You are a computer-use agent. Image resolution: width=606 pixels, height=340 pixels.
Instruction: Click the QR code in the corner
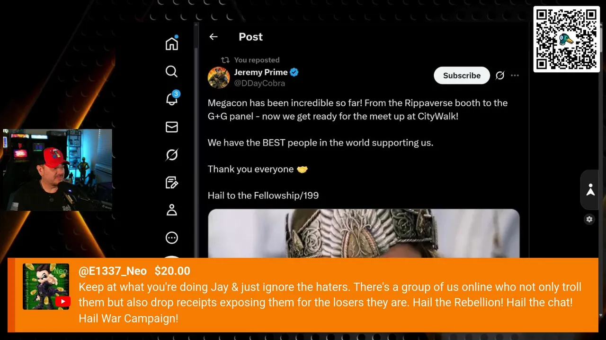567,39
